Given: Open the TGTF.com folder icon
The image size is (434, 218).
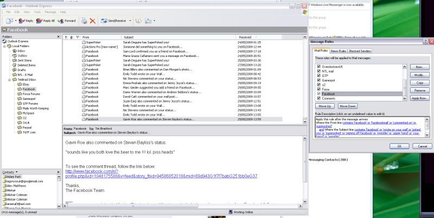Looking at the screenshot, I should (x=20, y=132).
